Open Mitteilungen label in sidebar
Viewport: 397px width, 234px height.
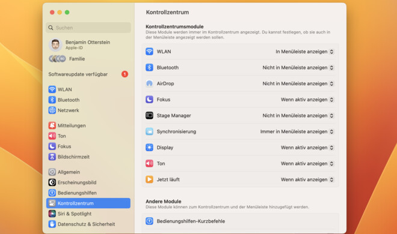tap(72, 125)
